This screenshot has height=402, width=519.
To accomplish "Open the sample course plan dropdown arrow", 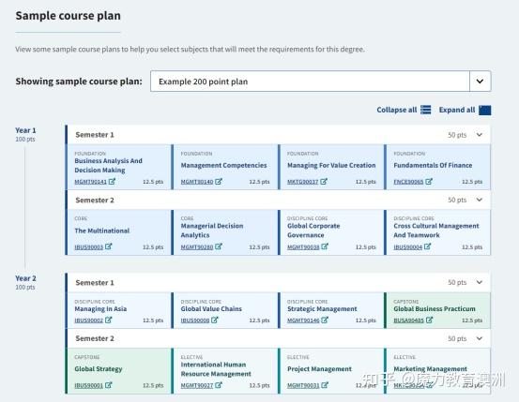I will click(x=480, y=81).
